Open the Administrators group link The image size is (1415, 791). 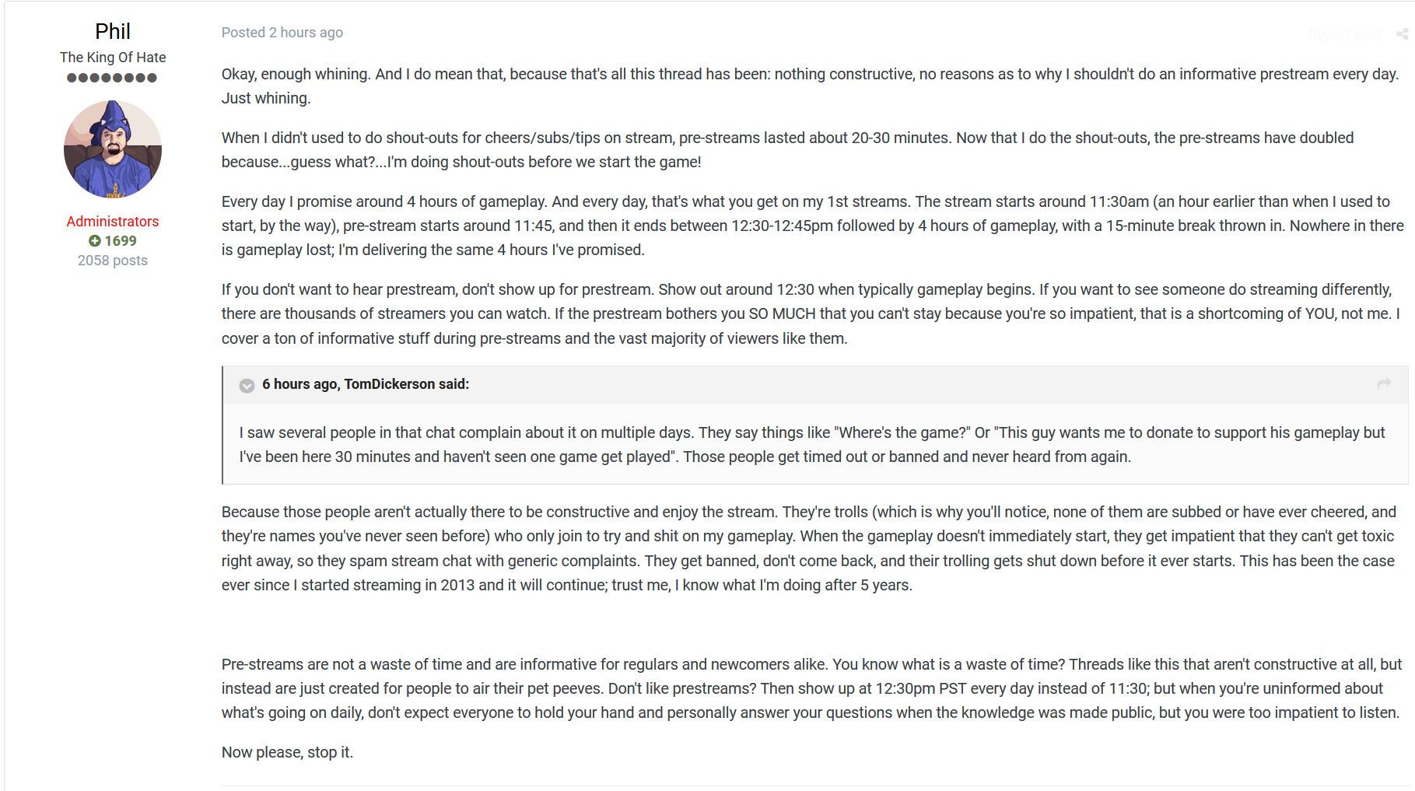tap(113, 222)
